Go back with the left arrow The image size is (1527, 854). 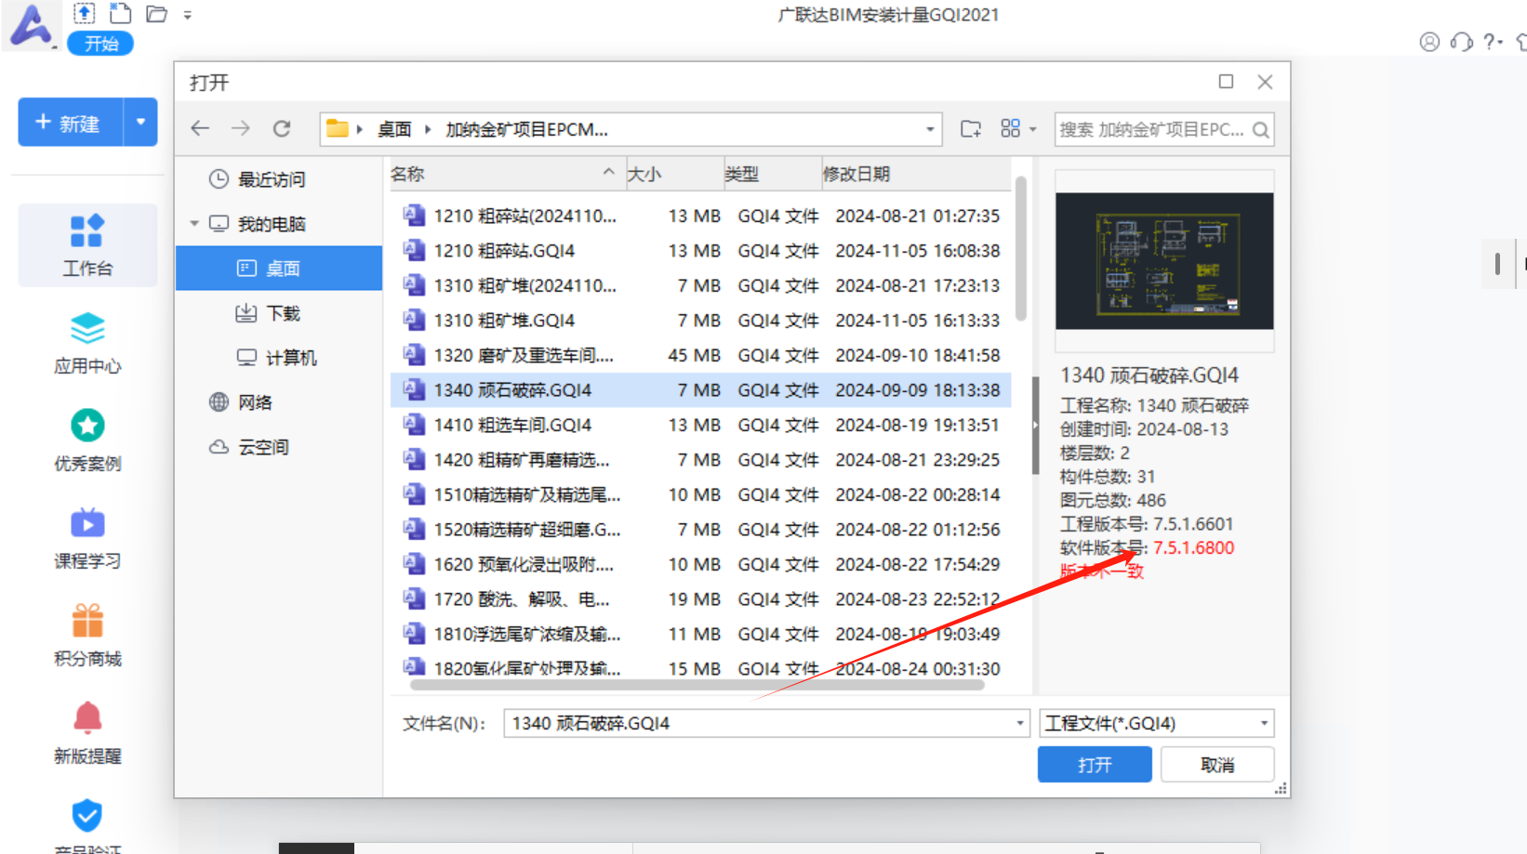point(200,128)
